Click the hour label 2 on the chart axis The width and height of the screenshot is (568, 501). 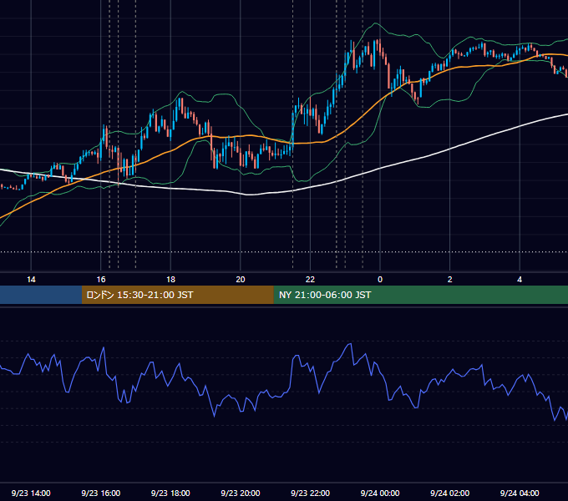450,279
